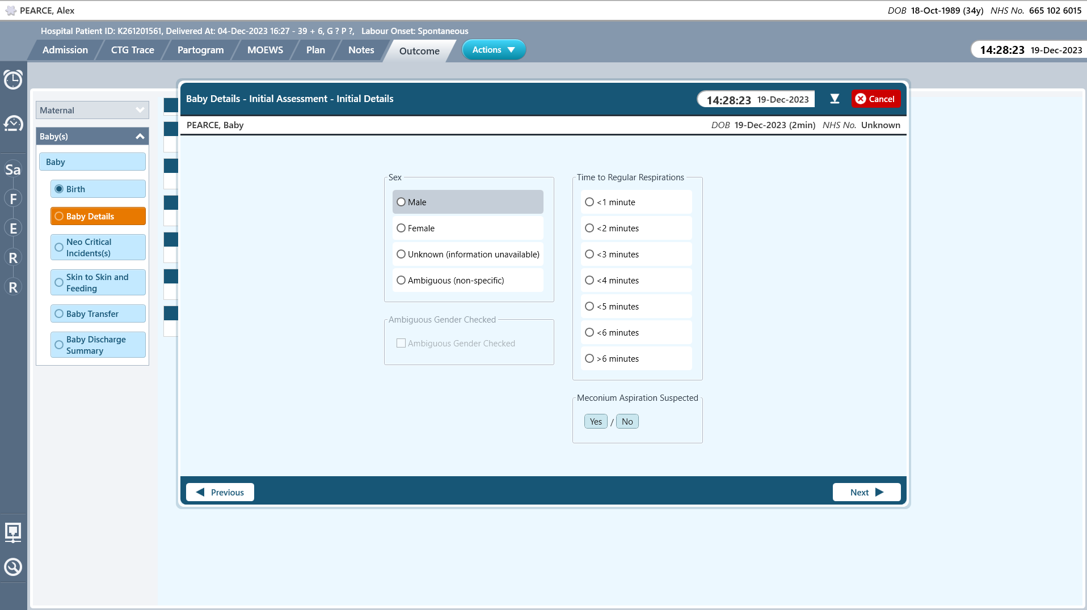The width and height of the screenshot is (1087, 610).
Task: Go to the Notes tab
Action: pyautogui.click(x=361, y=50)
